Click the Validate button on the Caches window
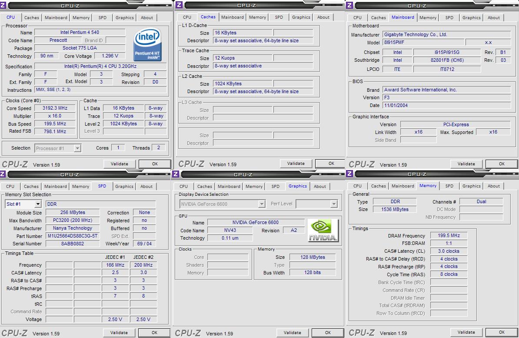The width and height of the screenshot is (519, 338). 296,163
